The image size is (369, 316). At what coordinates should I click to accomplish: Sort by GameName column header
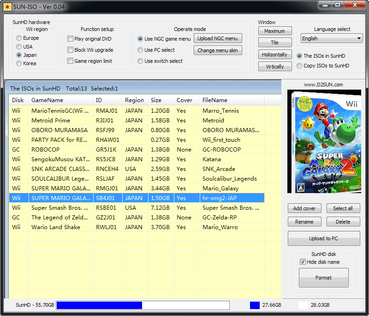point(61,100)
